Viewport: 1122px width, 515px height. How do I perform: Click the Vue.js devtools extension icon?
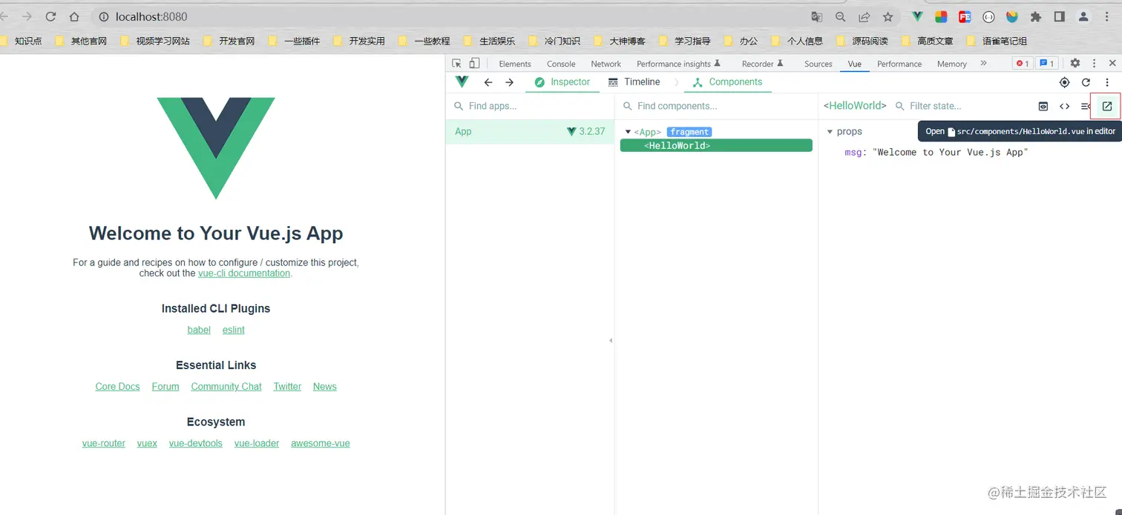click(x=917, y=16)
